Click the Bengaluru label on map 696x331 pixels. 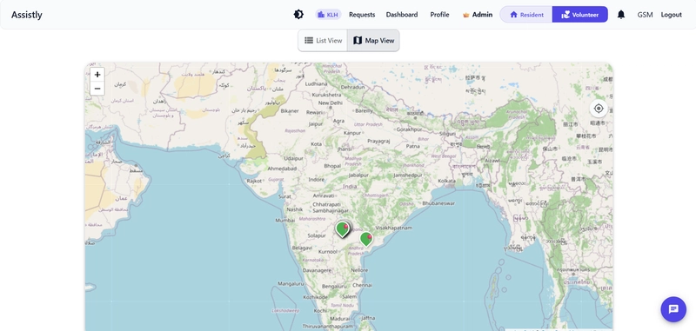click(x=335, y=287)
